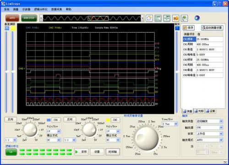Open the 系统 menu
The width and height of the screenshot is (229, 165).
point(6,9)
